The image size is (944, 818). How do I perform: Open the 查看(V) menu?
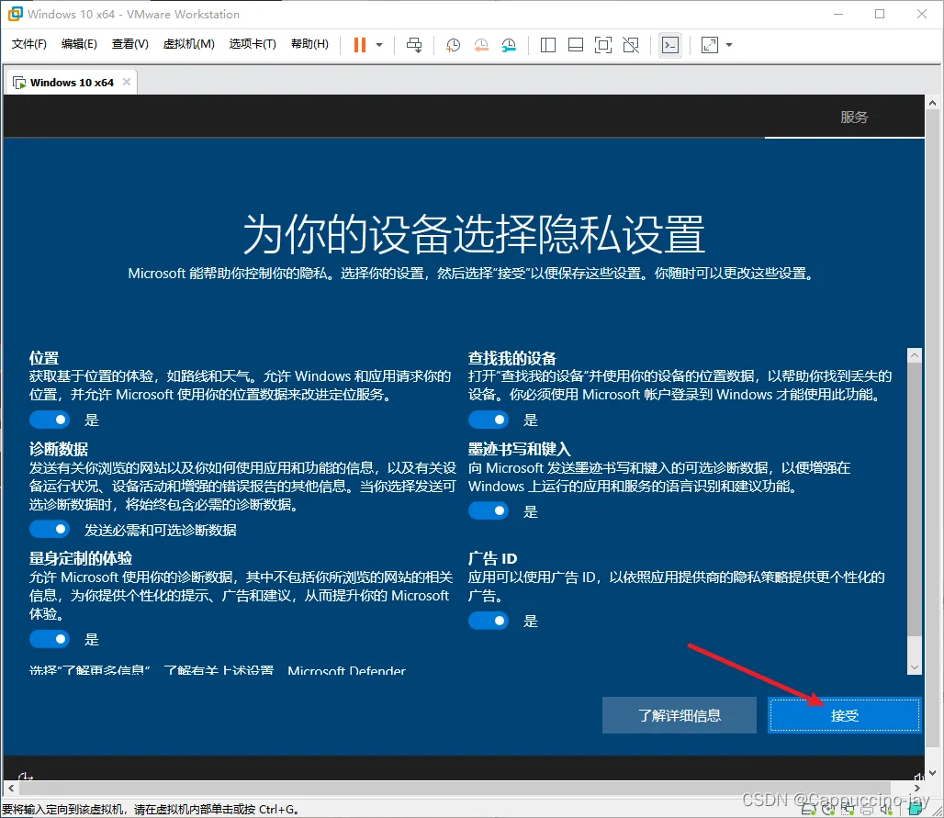click(x=130, y=44)
